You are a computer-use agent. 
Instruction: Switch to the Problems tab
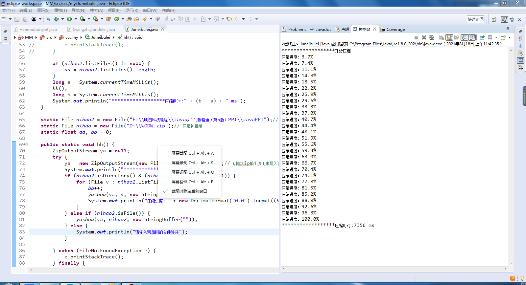[294, 29]
